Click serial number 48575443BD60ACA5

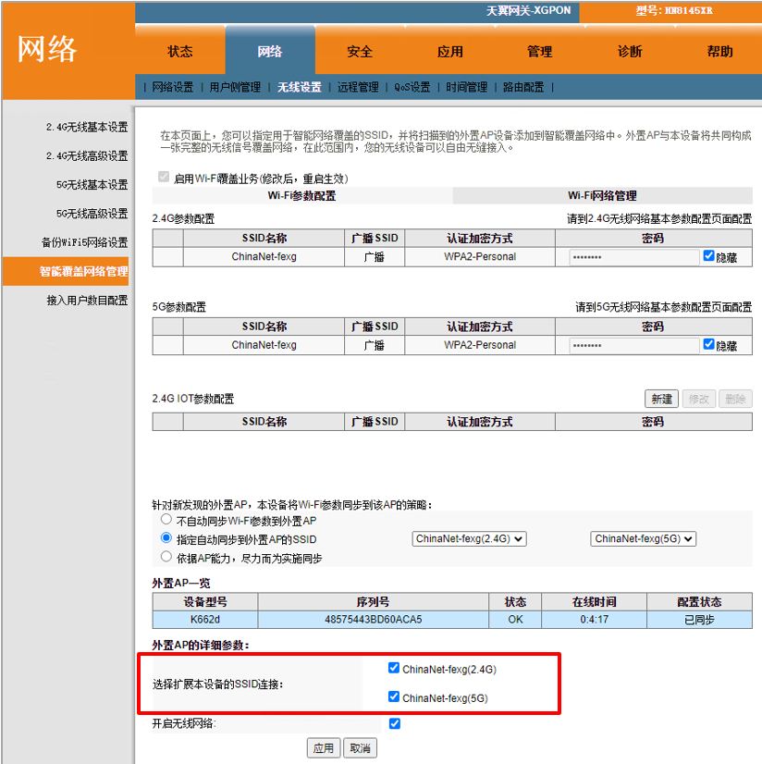[374, 620]
